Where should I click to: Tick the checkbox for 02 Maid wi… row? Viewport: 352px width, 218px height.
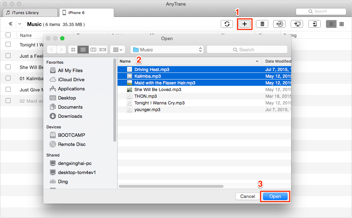(x=8, y=100)
